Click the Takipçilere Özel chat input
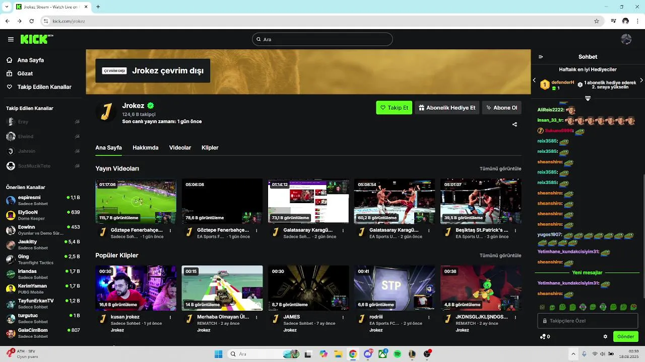 (x=588, y=321)
